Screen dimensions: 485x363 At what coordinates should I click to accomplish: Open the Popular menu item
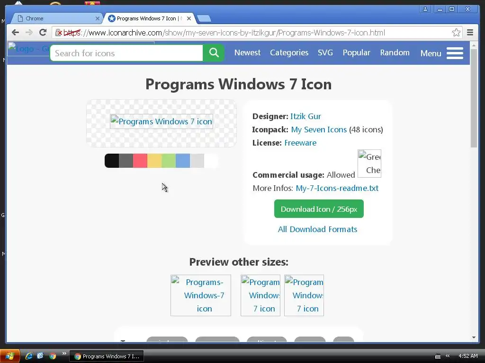pyautogui.click(x=356, y=53)
